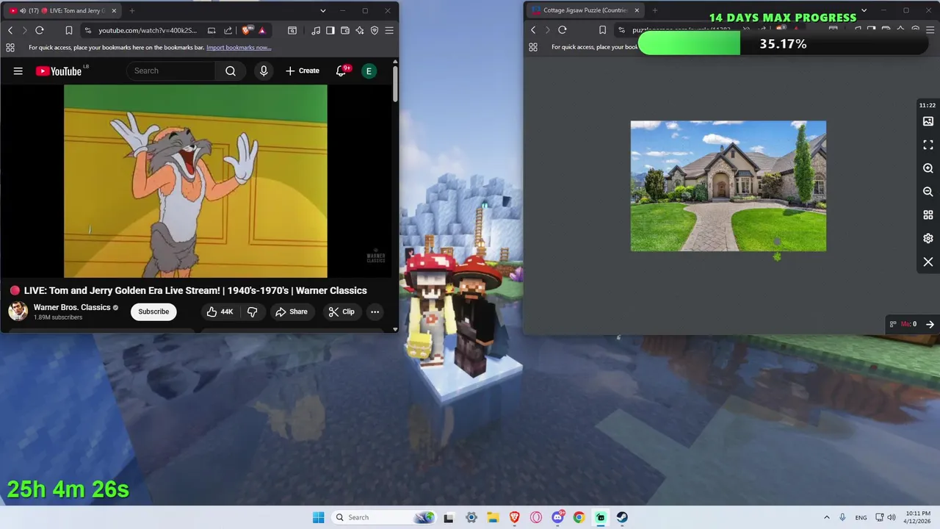The image size is (940, 529).
Task: Go back in the puzzle browser window
Action: [x=533, y=30]
